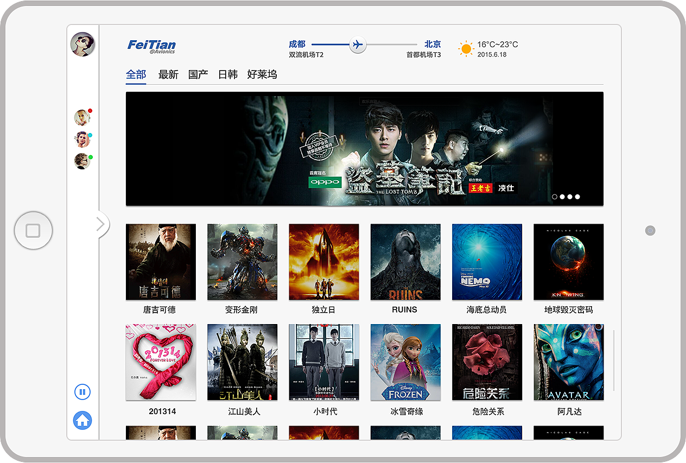Click the 危险关系 title text

[x=488, y=411]
